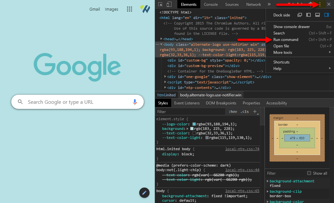Dock DevTools to the bottom
This screenshot has height=203, width=334.
point(318,15)
